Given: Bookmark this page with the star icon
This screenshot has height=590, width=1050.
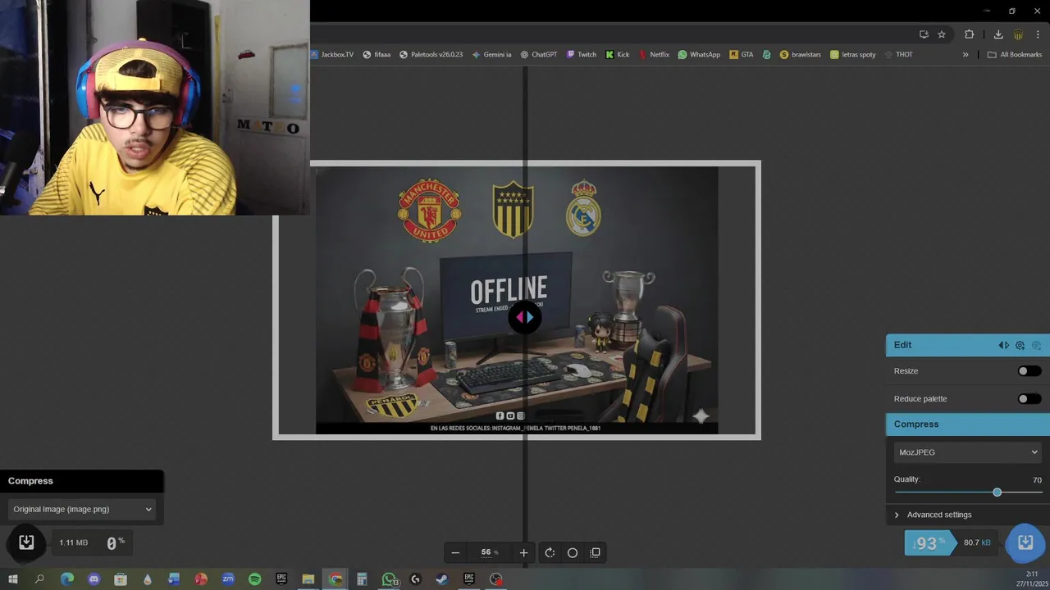Looking at the screenshot, I should coord(942,34).
